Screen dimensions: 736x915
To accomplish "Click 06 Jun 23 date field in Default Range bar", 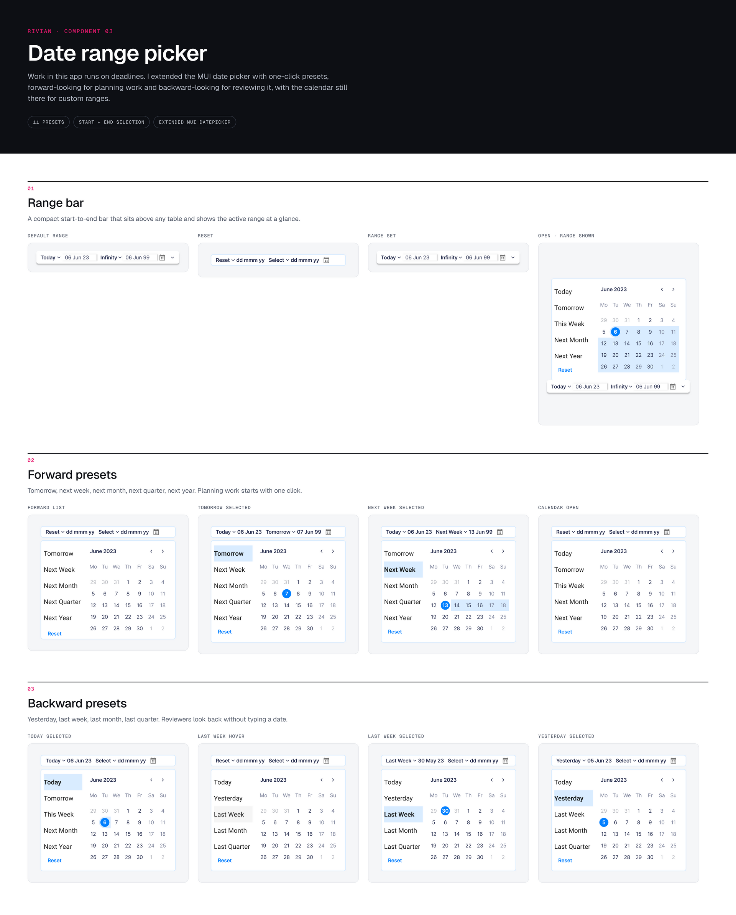I will pos(80,257).
